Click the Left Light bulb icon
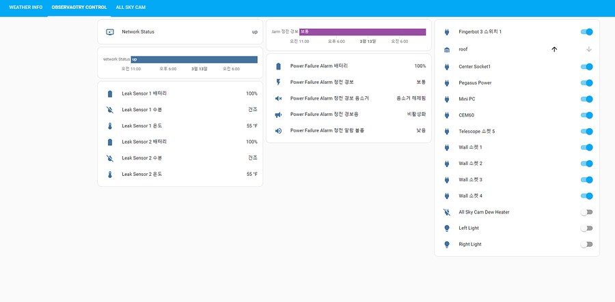Image resolution: width=615 pixels, height=302 pixels. tap(447, 228)
